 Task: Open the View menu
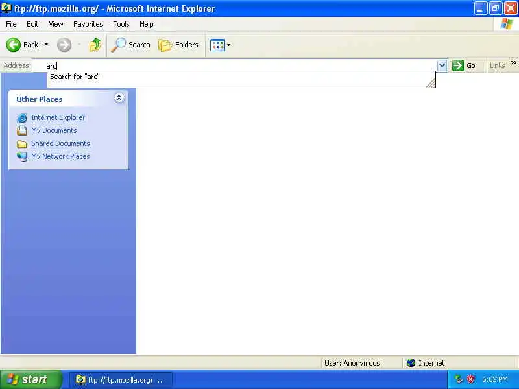click(x=56, y=24)
